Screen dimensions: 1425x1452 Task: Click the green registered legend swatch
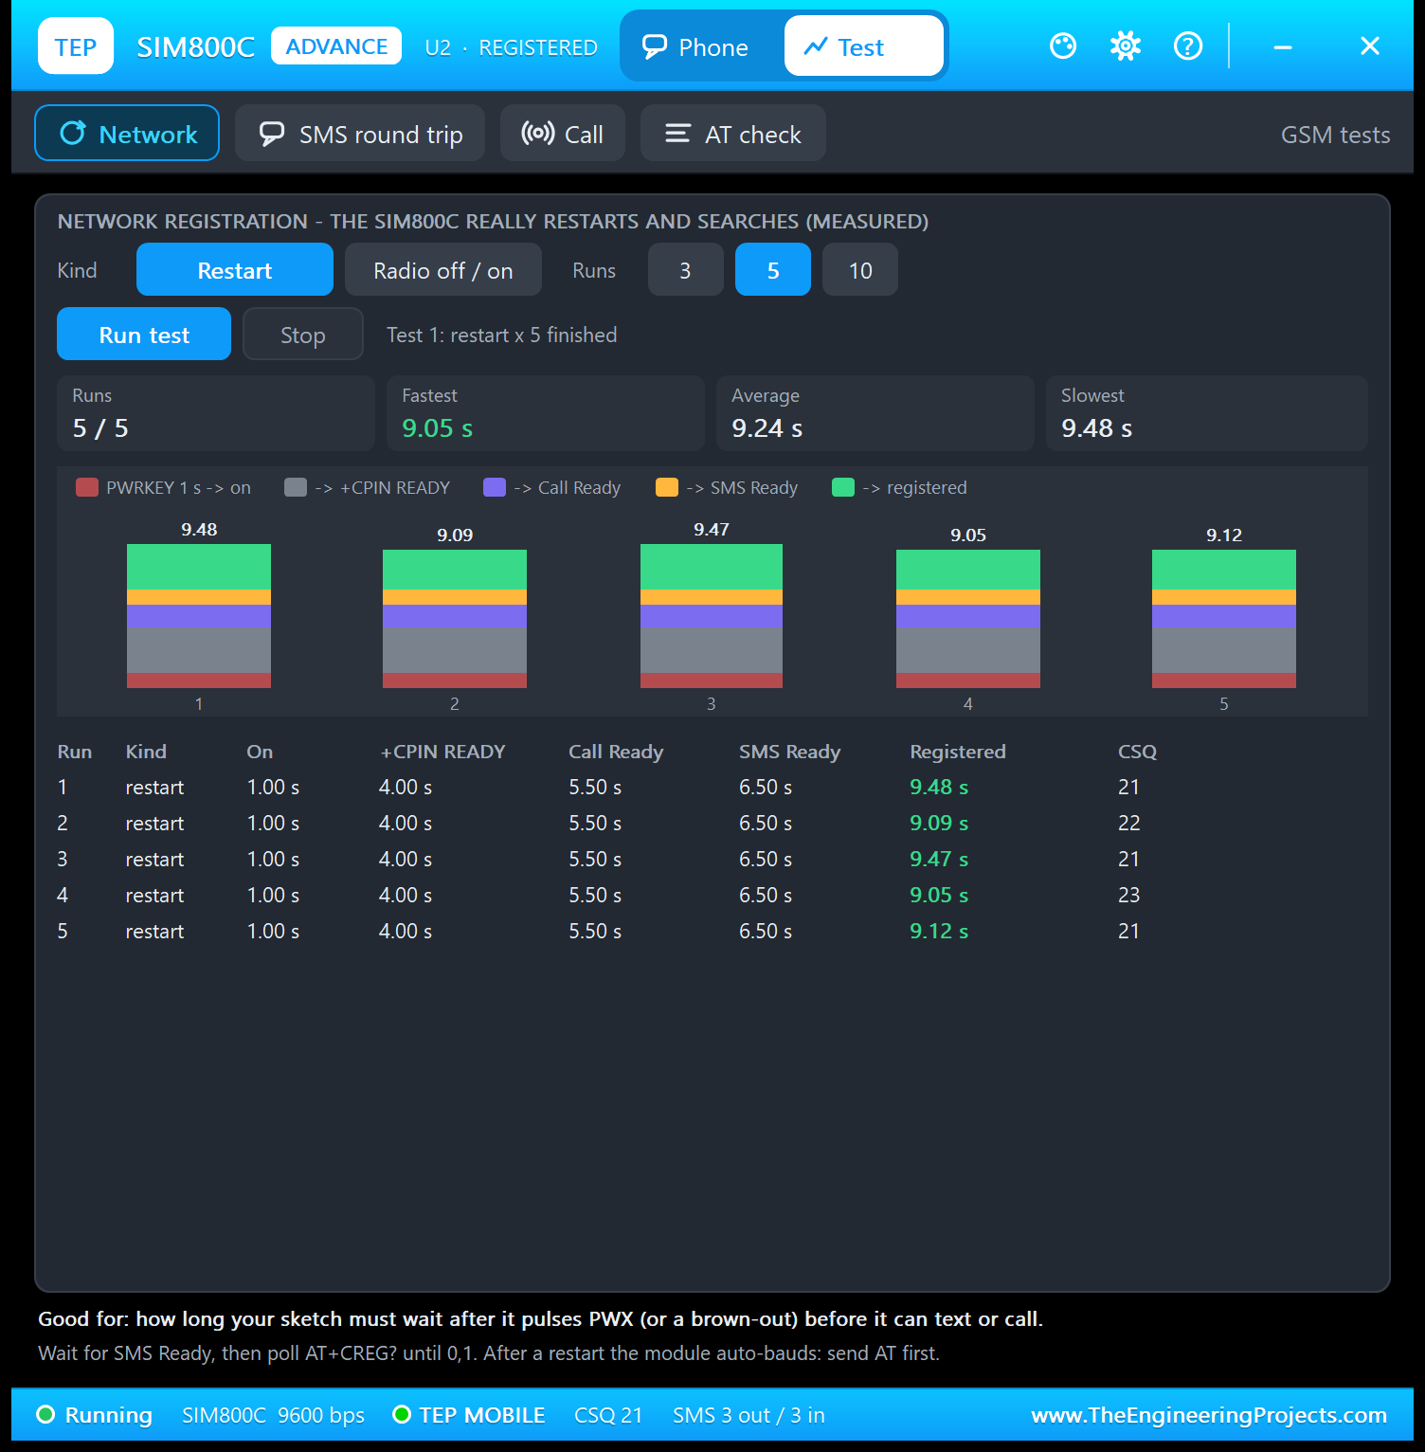(843, 487)
